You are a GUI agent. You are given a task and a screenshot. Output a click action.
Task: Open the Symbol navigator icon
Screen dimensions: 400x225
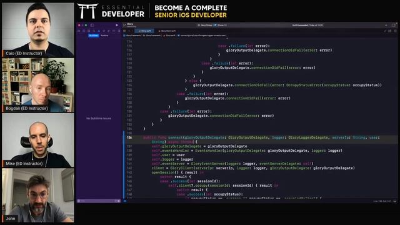coord(89,31)
